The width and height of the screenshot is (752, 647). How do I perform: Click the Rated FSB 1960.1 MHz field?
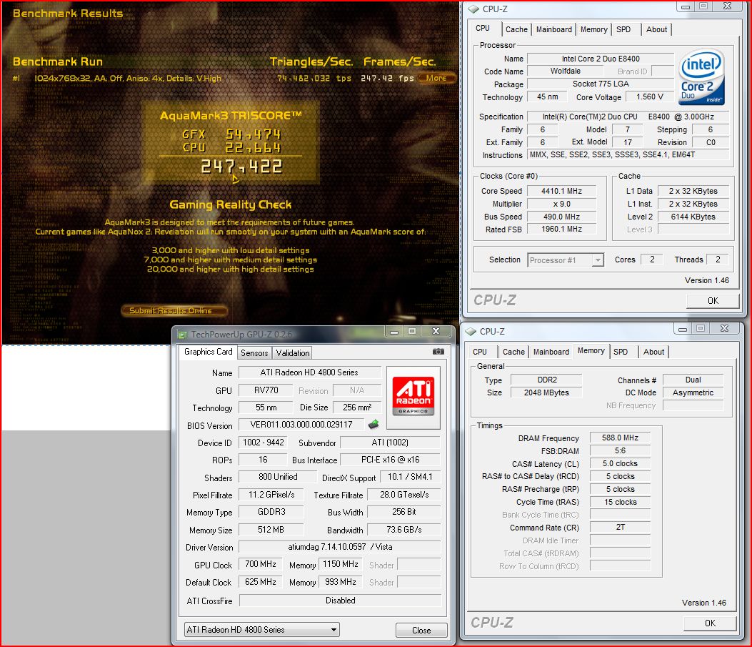click(561, 229)
